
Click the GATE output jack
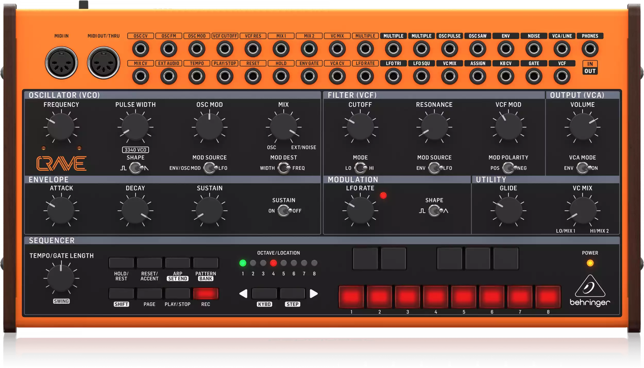click(534, 76)
